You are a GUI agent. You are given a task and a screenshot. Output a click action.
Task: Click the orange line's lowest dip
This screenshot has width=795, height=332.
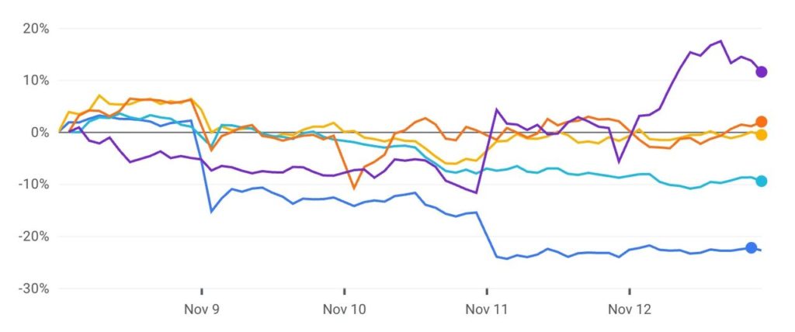[354, 188]
